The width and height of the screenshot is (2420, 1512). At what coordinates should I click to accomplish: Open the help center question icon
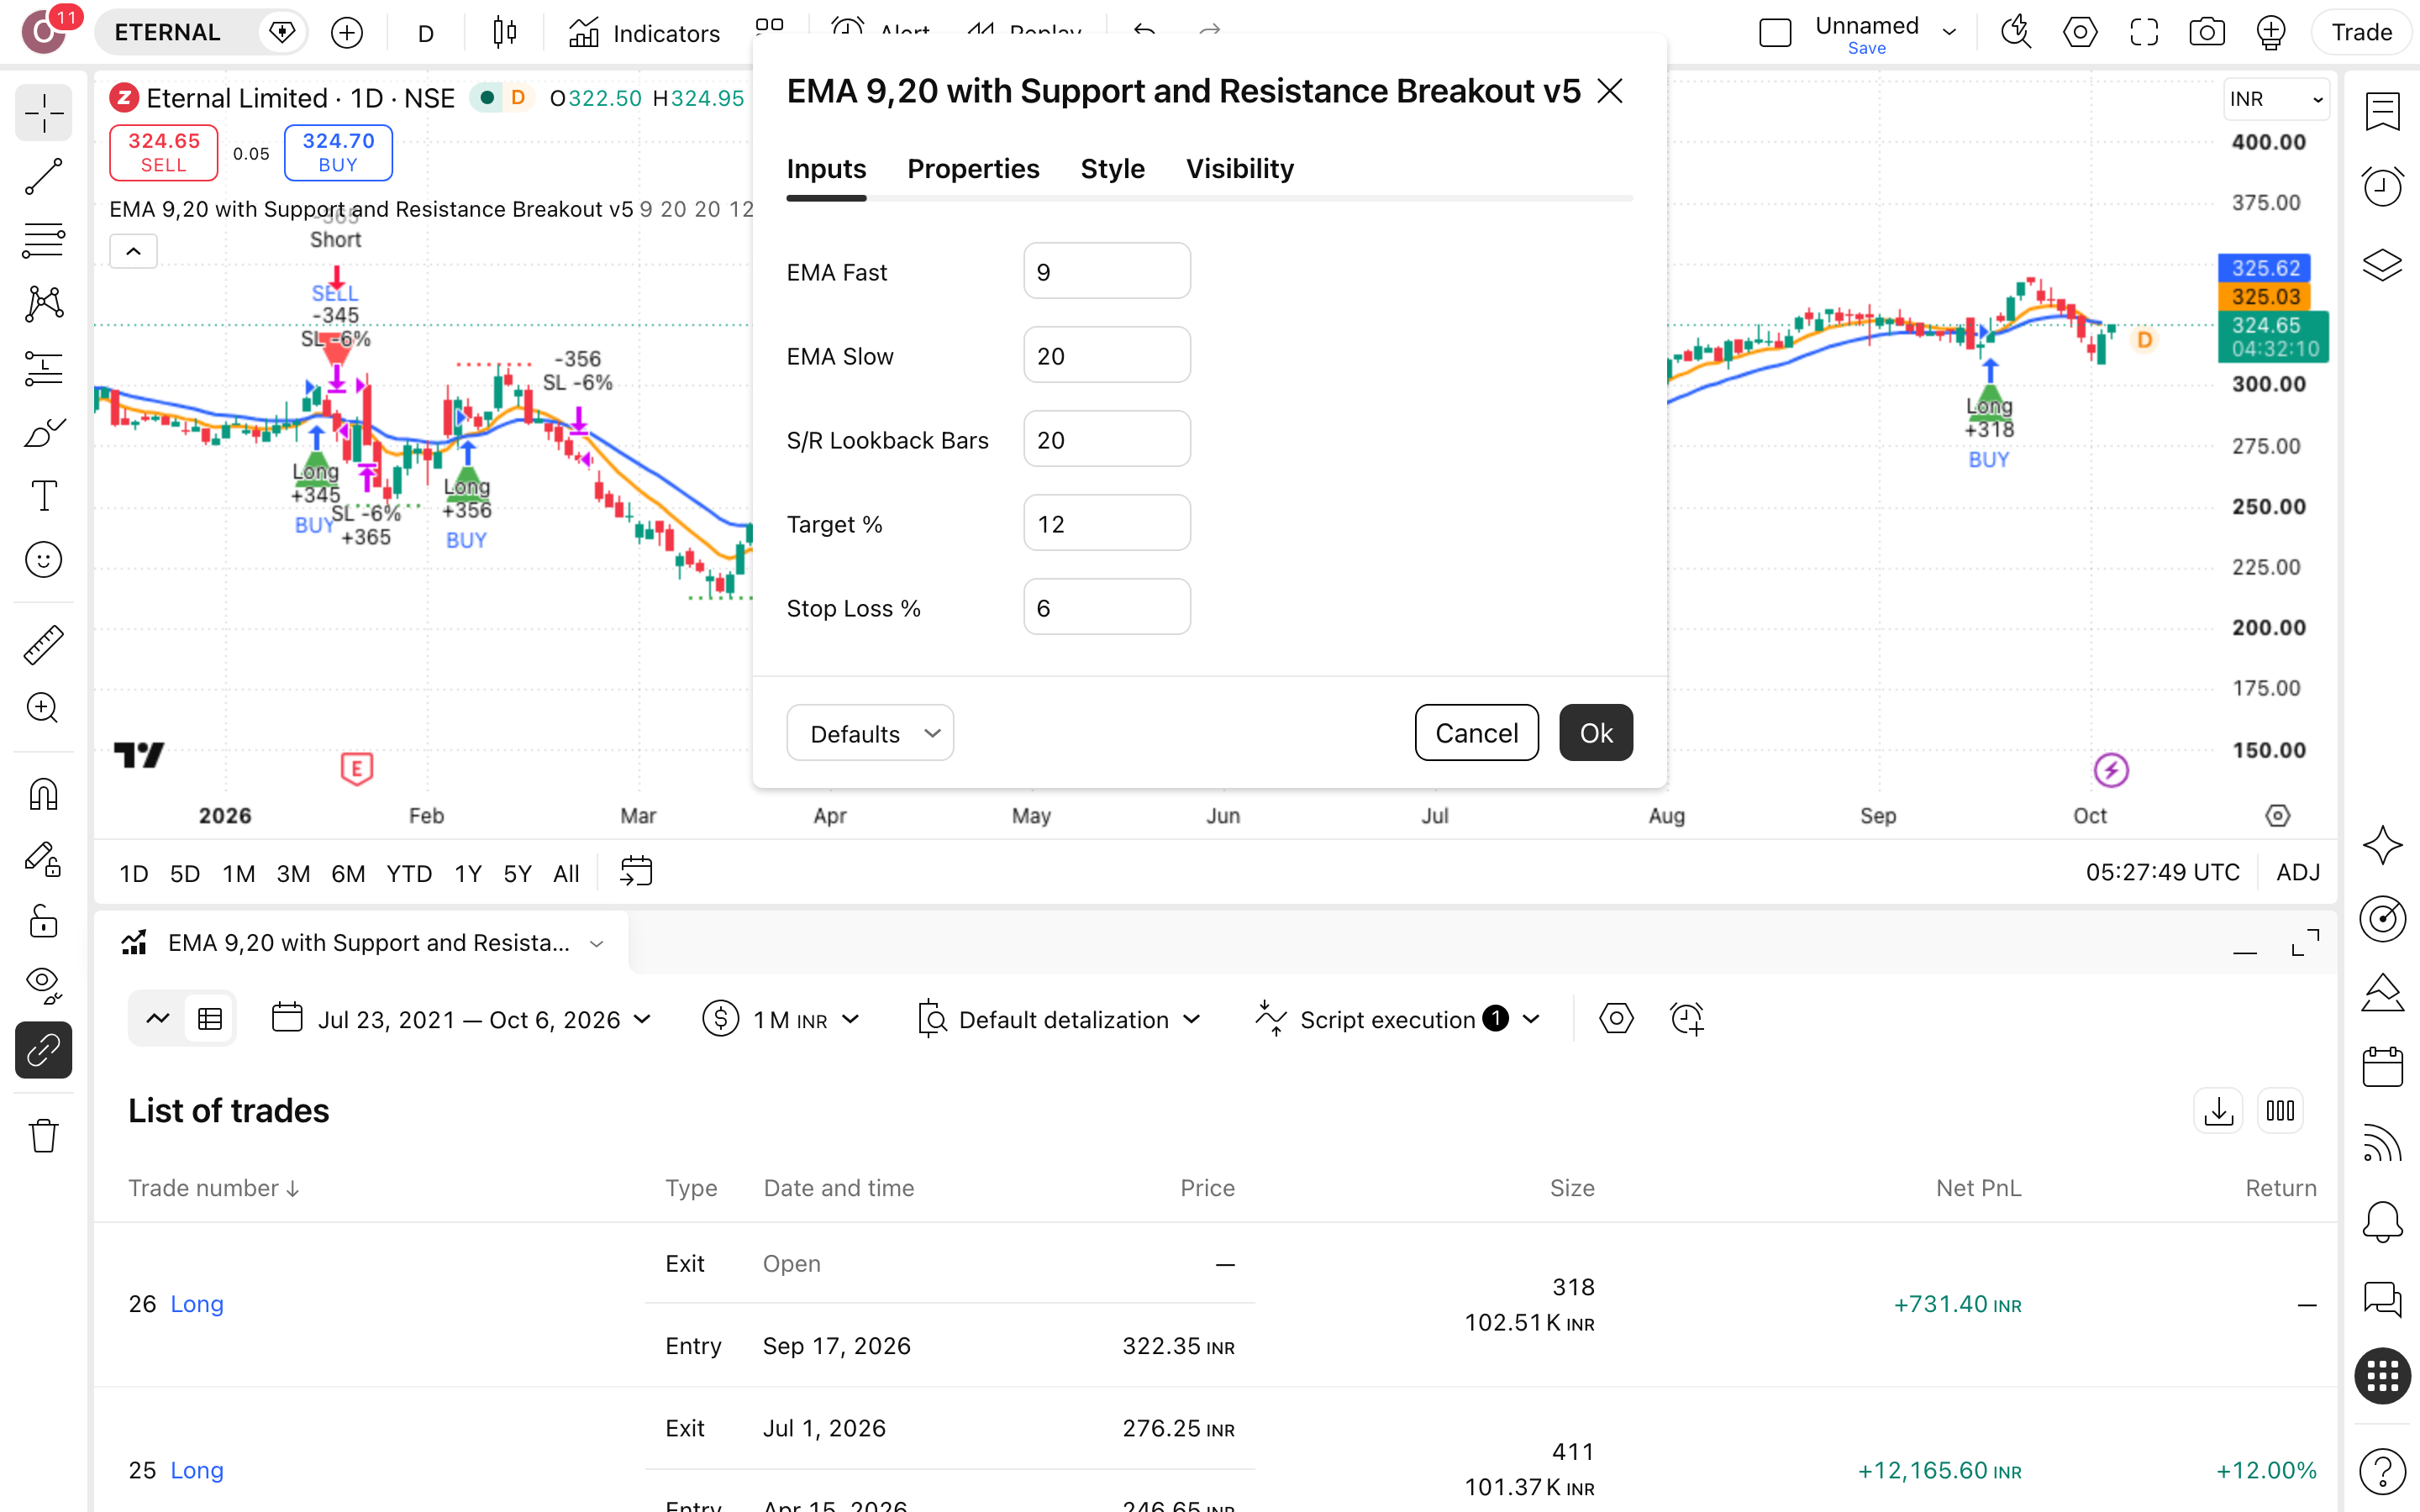click(2383, 1471)
